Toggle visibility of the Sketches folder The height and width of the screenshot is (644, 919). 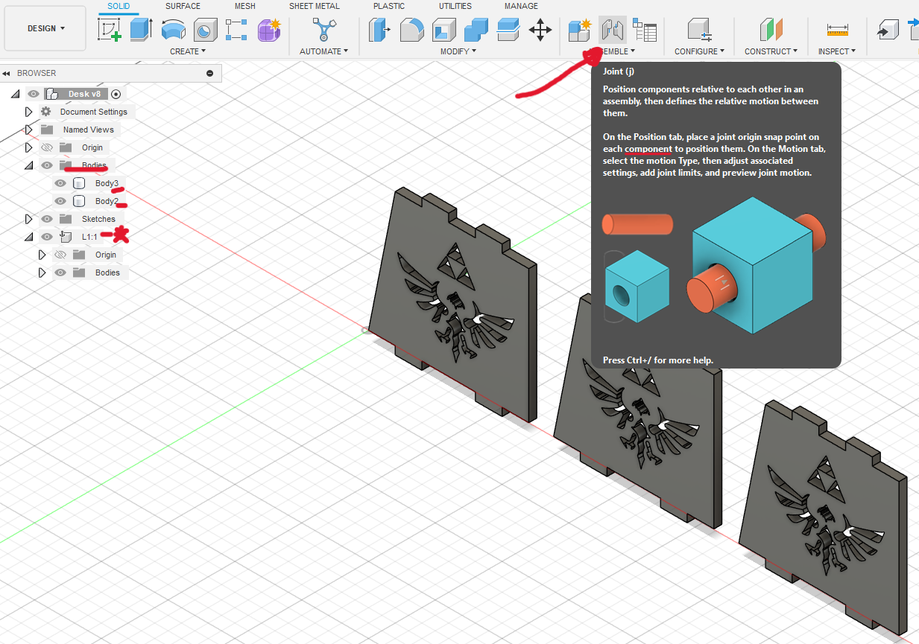click(x=47, y=219)
